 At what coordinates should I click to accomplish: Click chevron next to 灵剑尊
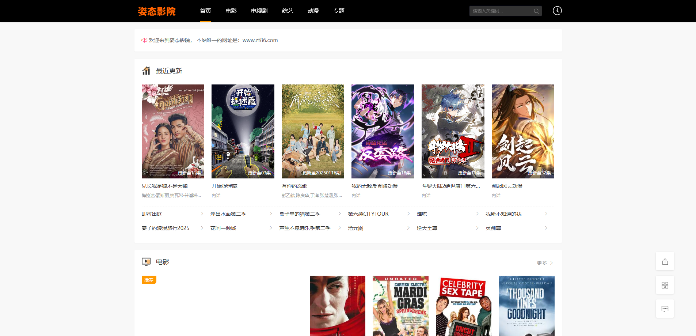click(546, 228)
